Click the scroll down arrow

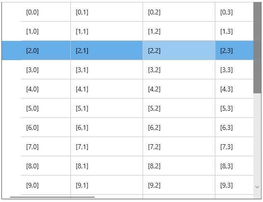[257, 187]
